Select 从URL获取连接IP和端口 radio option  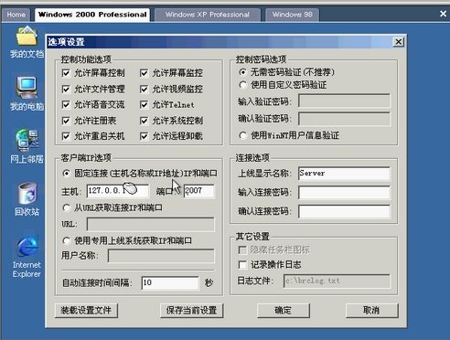[x=66, y=207]
